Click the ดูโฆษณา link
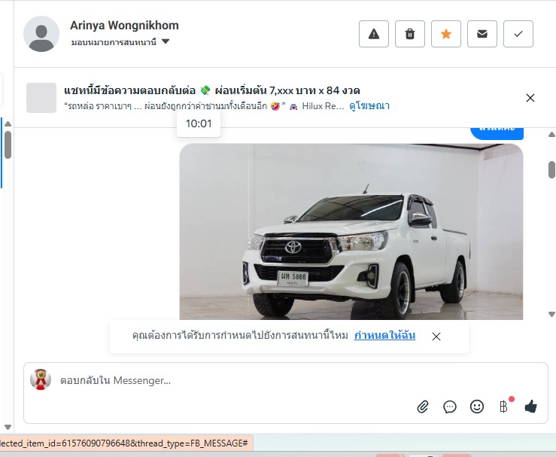The image size is (556, 457). 369,106
